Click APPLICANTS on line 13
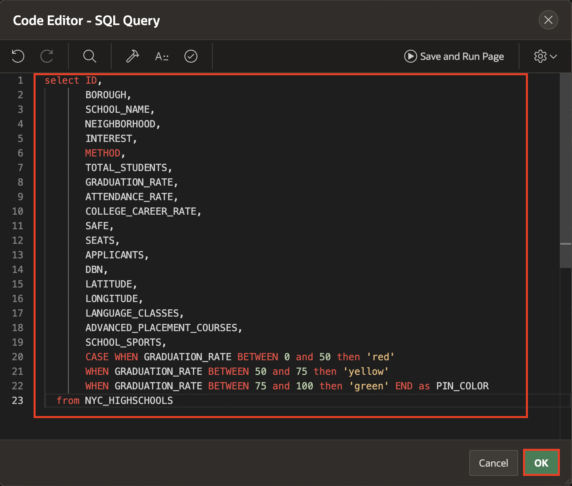Image resolution: width=572 pixels, height=486 pixels. pyautogui.click(x=114, y=255)
